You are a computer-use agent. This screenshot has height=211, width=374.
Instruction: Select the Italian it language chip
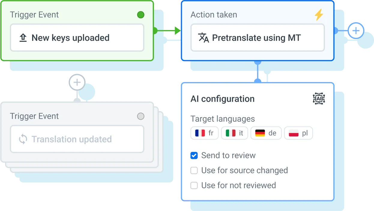point(234,133)
